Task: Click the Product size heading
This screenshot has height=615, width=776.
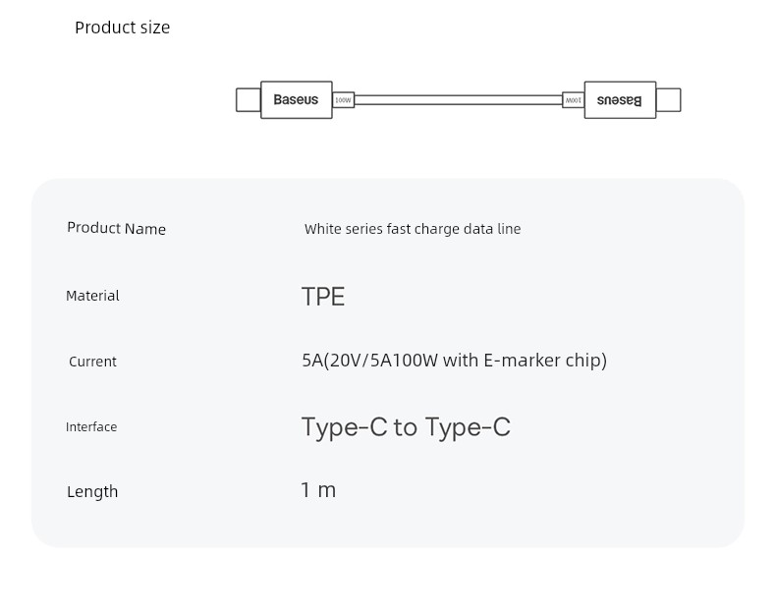Action: tap(122, 28)
